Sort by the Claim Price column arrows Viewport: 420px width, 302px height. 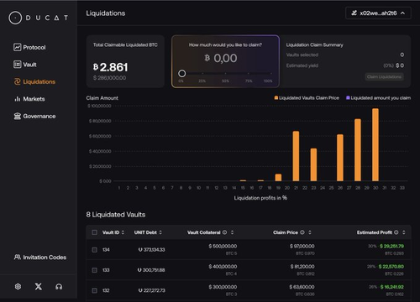click(310, 232)
